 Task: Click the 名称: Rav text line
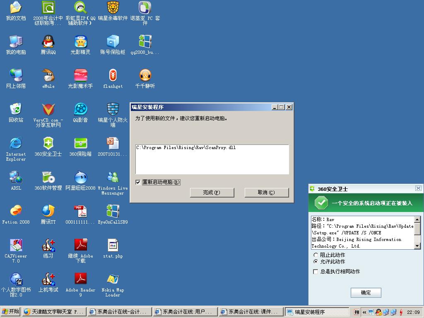(x=323, y=219)
